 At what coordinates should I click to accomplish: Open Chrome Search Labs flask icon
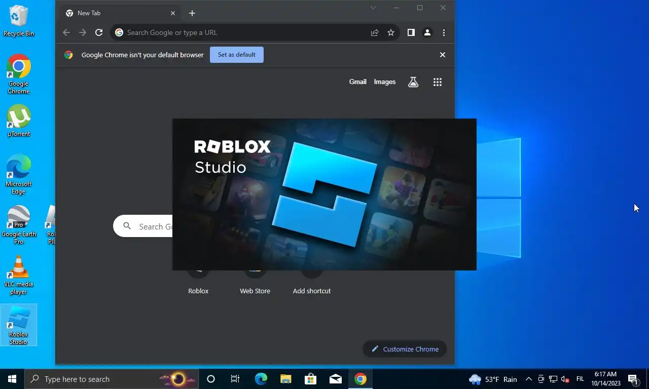(413, 82)
